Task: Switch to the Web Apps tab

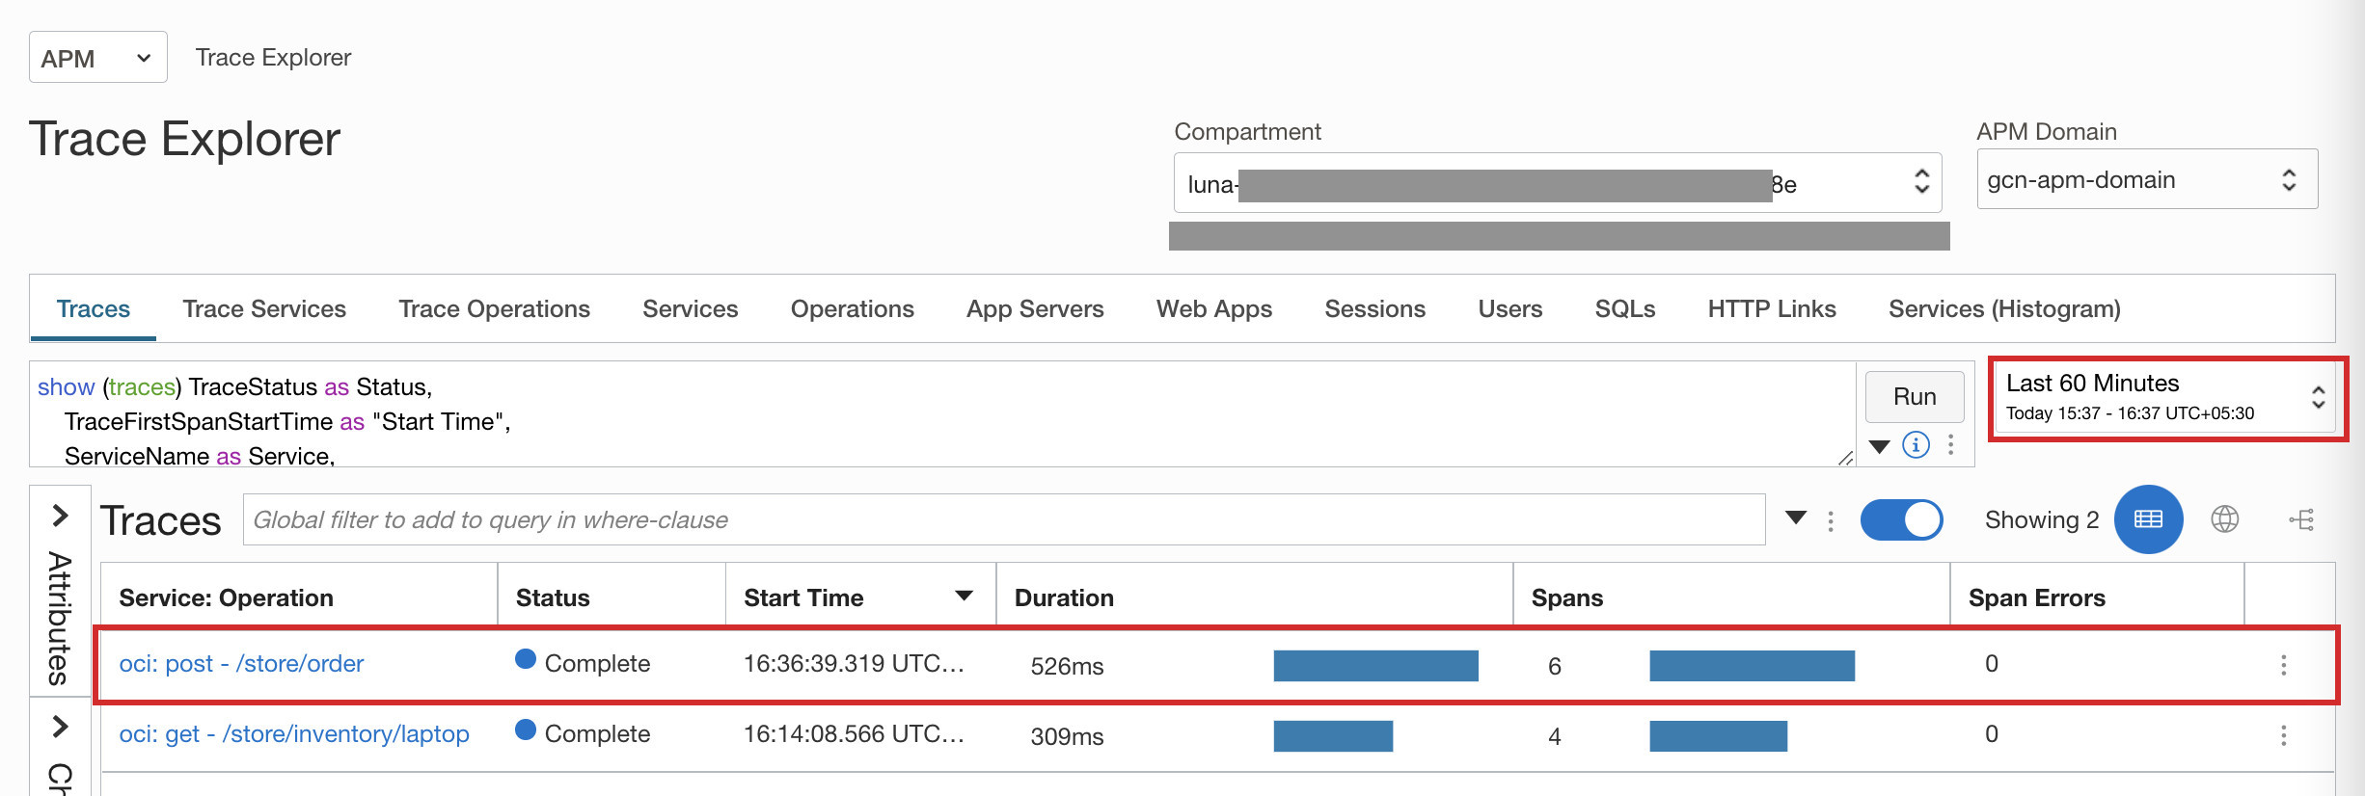Action: 1214,308
